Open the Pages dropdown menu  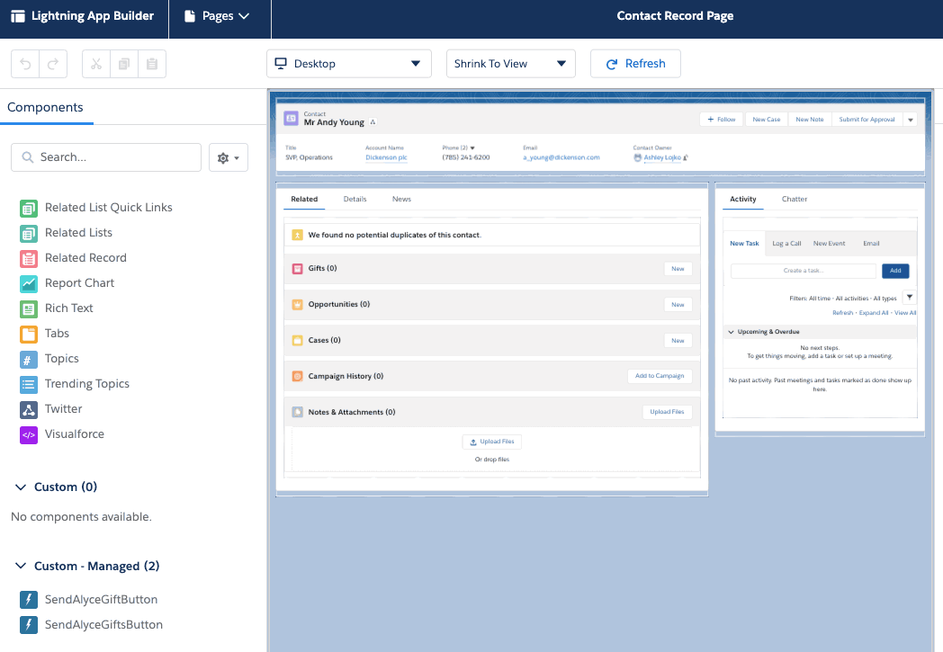click(217, 16)
